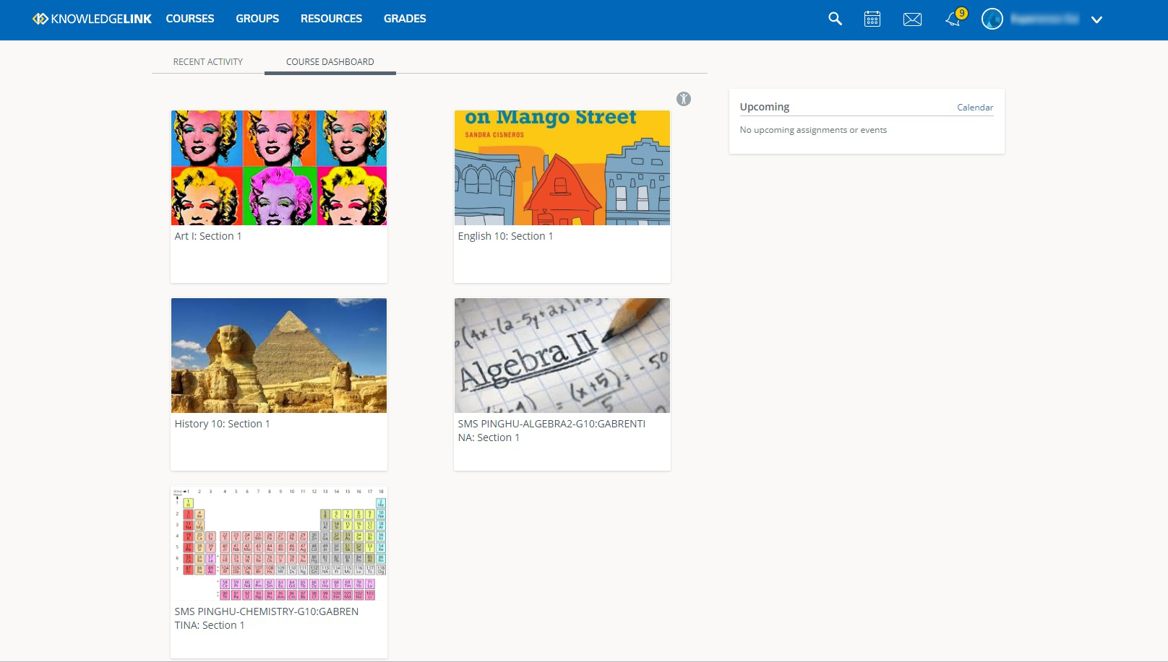Open the messages envelope icon
Image resolution: width=1168 pixels, height=662 pixels.
912,19
